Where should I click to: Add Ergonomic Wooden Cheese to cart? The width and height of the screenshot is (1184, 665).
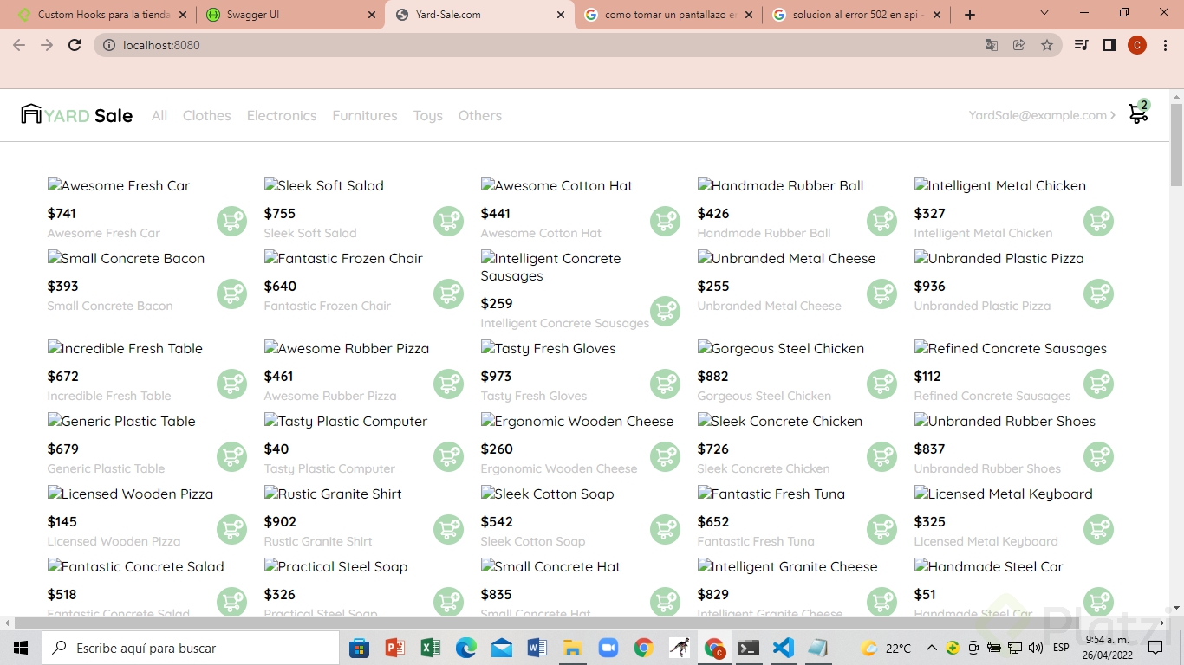click(665, 457)
